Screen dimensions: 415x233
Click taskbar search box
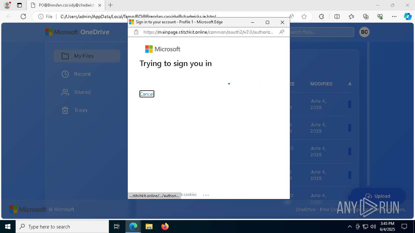point(62,227)
